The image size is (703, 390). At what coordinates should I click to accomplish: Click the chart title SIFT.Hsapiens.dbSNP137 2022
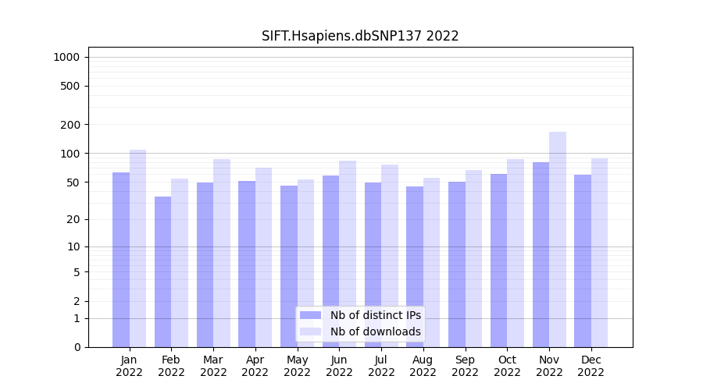[360, 36]
